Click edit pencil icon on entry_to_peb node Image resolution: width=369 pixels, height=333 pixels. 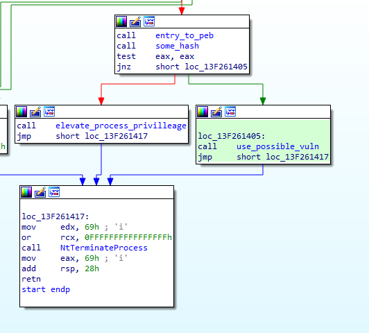[x=135, y=22]
